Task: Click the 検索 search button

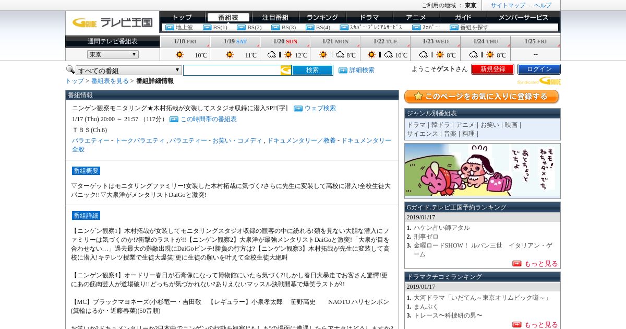Action: 312,70
